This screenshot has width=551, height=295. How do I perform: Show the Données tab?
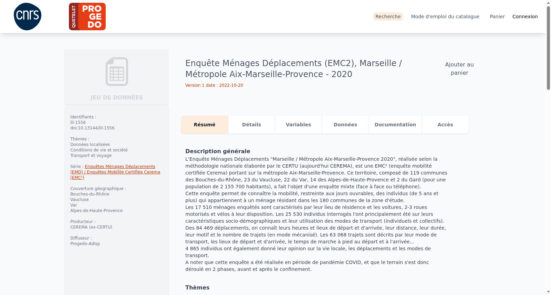345,125
